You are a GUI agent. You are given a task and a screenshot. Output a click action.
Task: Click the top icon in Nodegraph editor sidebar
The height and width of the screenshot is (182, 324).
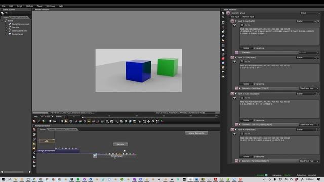coord(34,130)
